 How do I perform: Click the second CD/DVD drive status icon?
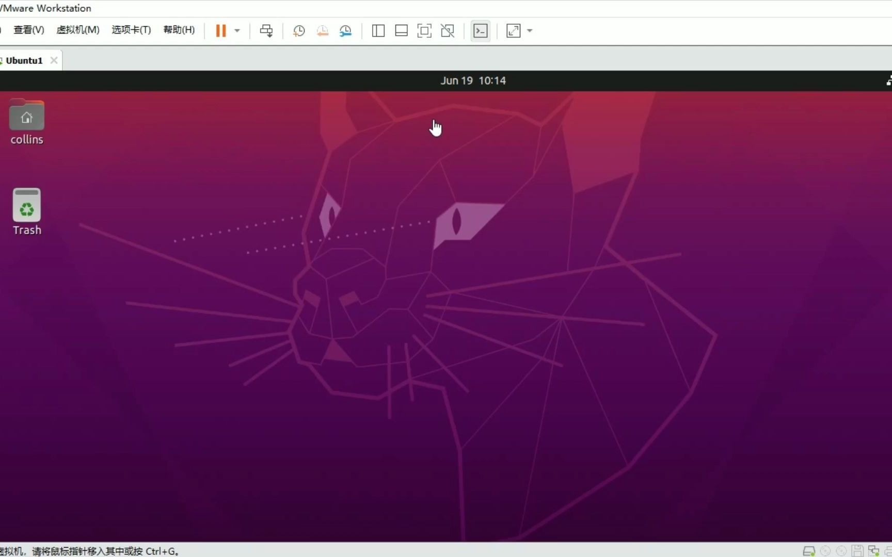coord(841,551)
